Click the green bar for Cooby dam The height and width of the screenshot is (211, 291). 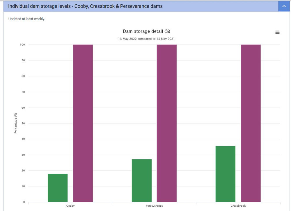(x=58, y=188)
